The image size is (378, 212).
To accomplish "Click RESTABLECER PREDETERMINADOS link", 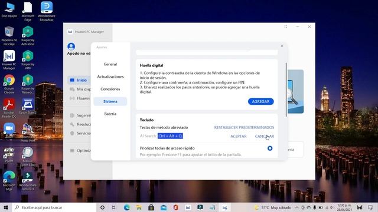I will click(244, 127).
